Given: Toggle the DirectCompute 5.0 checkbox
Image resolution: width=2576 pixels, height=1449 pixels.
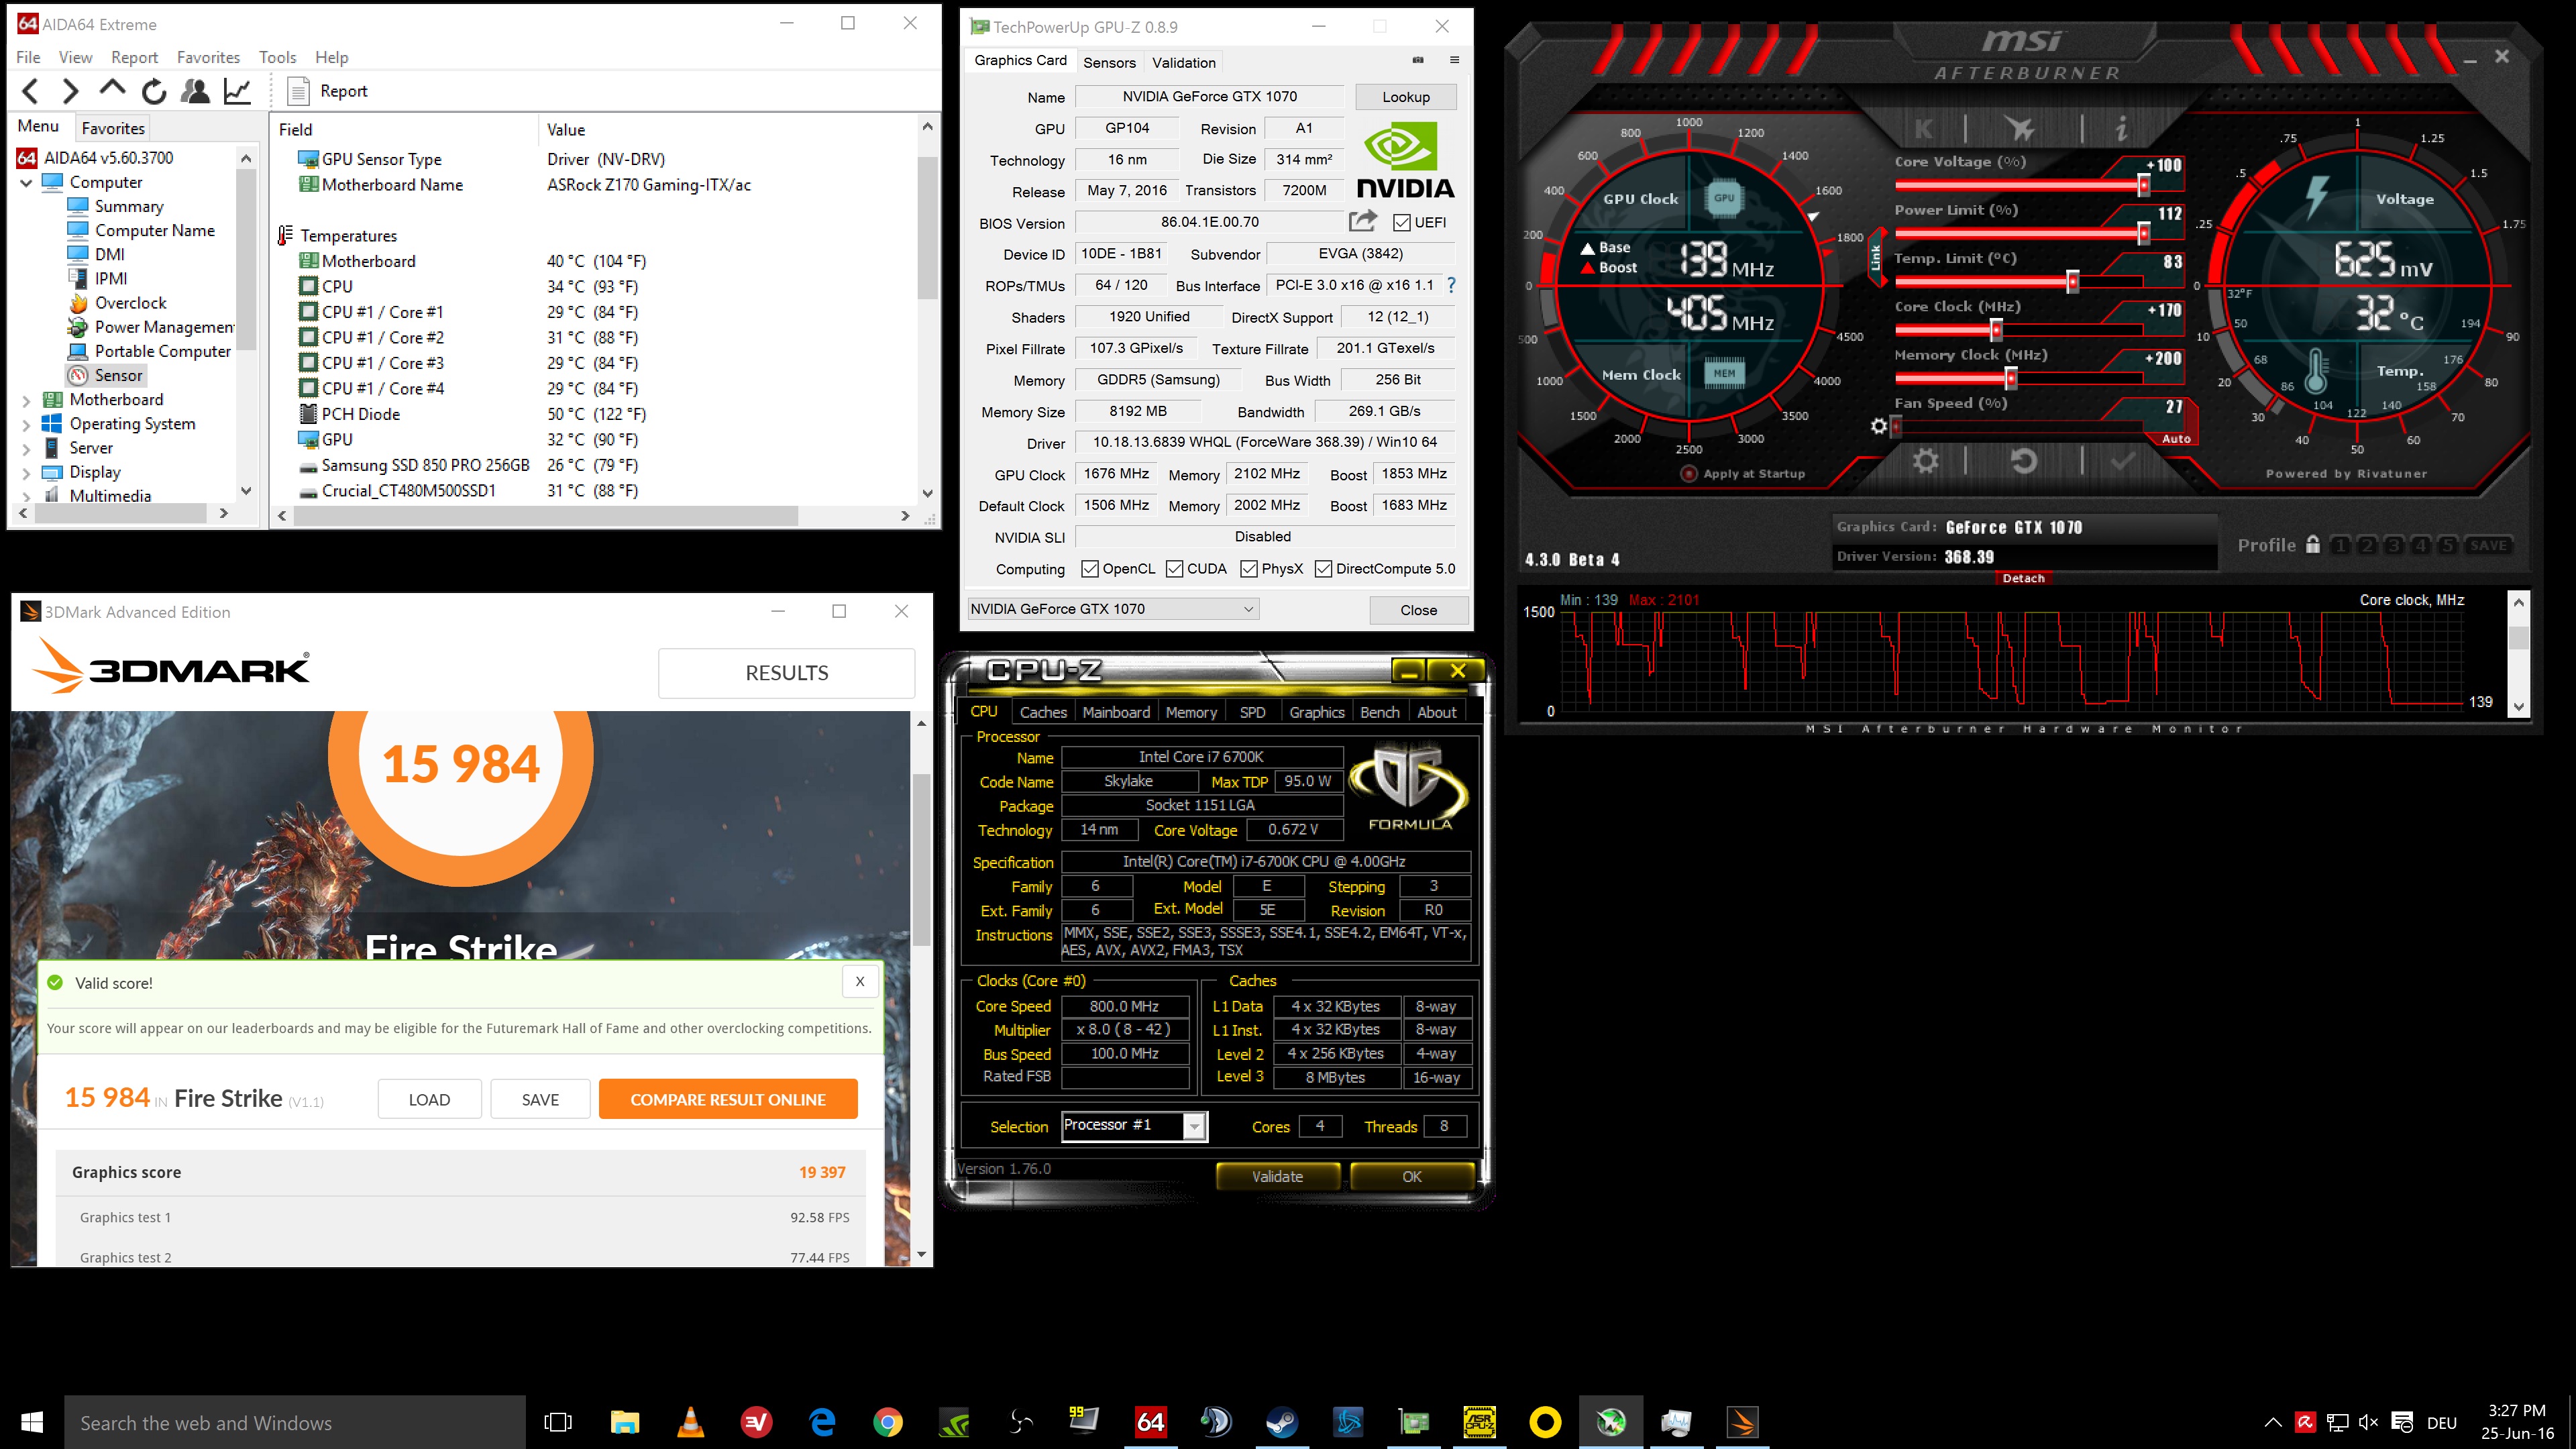Looking at the screenshot, I should pos(1323,569).
